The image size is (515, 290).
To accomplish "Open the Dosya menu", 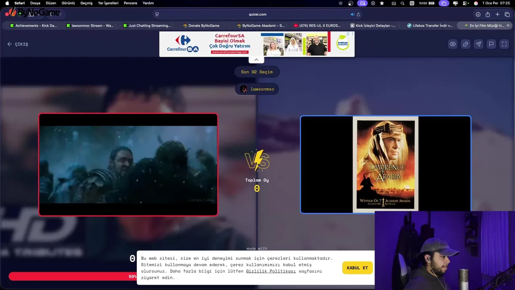I will (35, 3).
